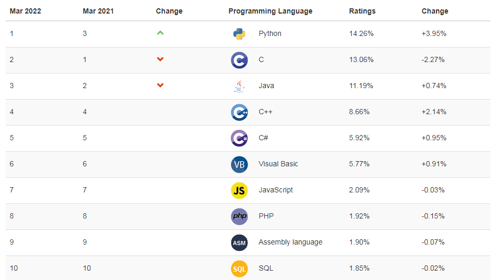This screenshot has width=496, height=280.
Task: Click the C# logo icon
Action: point(239,138)
